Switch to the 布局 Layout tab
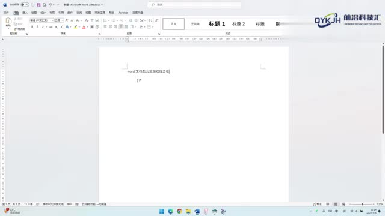The image size is (385, 216). (x=52, y=13)
